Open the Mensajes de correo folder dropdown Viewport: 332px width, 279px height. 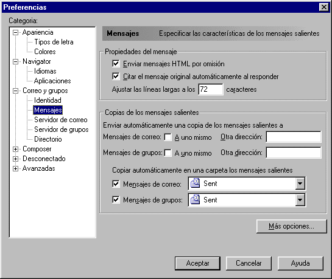click(x=300, y=184)
